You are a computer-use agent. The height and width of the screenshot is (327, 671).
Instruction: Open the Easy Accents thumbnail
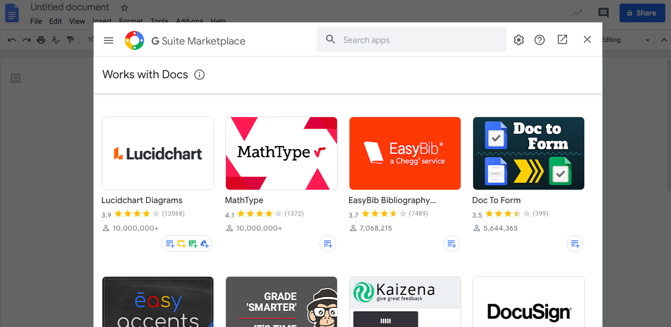[158, 302]
